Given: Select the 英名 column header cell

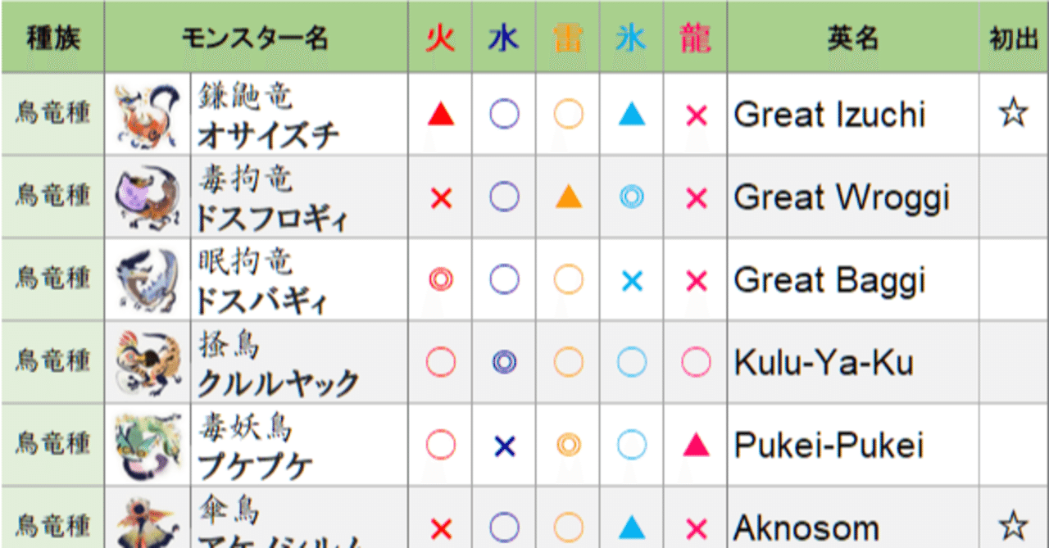Looking at the screenshot, I should click(x=852, y=38).
